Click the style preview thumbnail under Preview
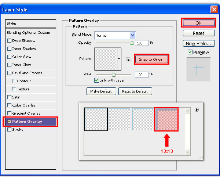This screenshot has height=180, width=220. (x=198, y=69)
